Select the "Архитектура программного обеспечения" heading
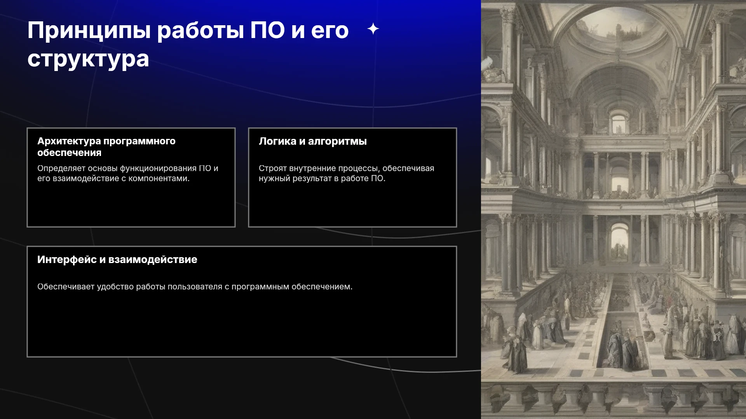The image size is (746, 419). point(106,147)
